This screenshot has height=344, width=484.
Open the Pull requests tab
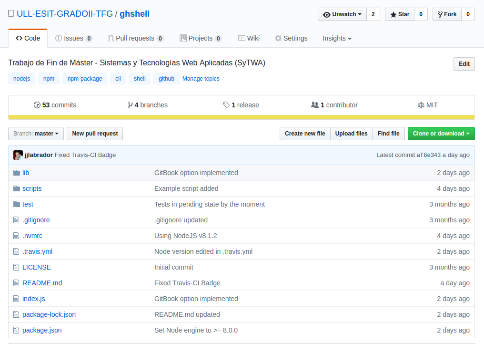tap(136, 38)
